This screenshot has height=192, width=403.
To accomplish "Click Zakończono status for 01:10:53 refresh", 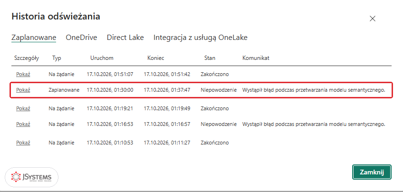I will pyautogui.click(x=215, y=143).
